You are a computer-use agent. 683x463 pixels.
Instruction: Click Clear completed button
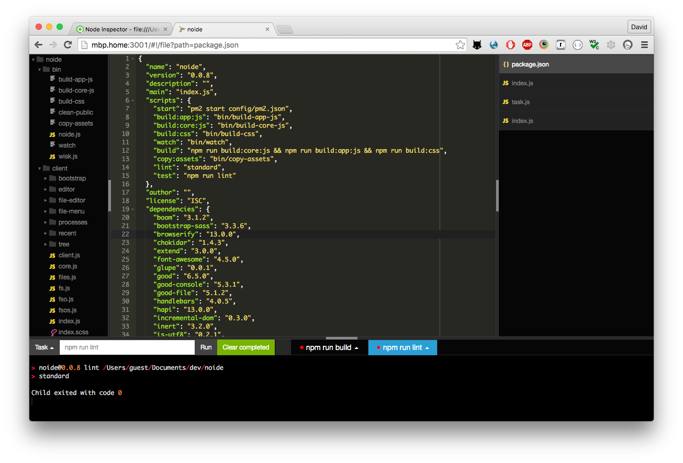(x=246, y=347)
